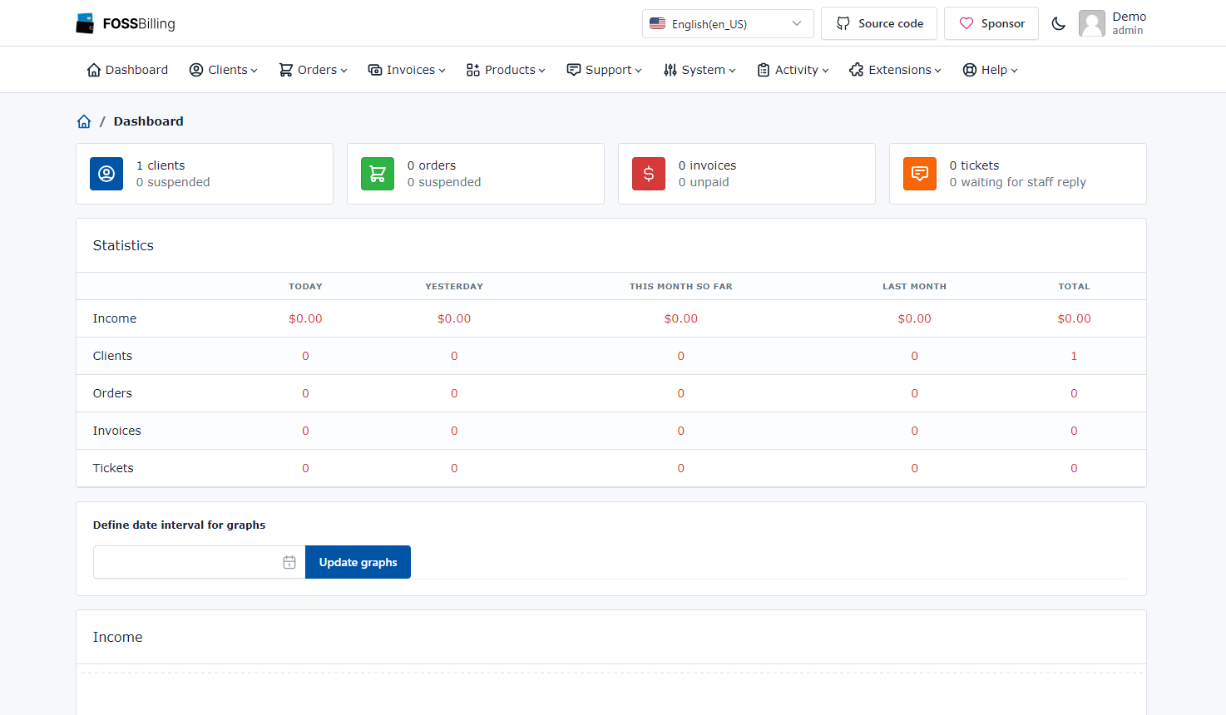1226x715 pixels.
Task: Toggle dark mode with the moon icon
Action: click(x=1059, y=23)
